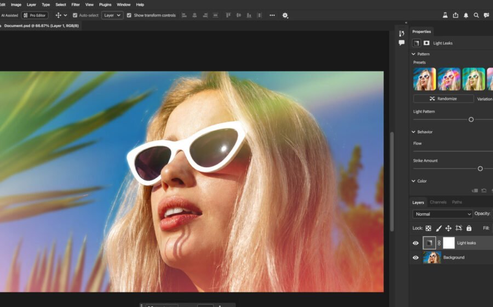Open the search magnifier icon
This screenshot has height=307, width=493.
click(x=477, y=15)
